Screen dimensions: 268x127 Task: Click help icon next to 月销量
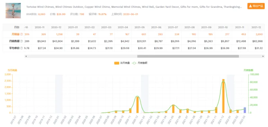point(21,34)
